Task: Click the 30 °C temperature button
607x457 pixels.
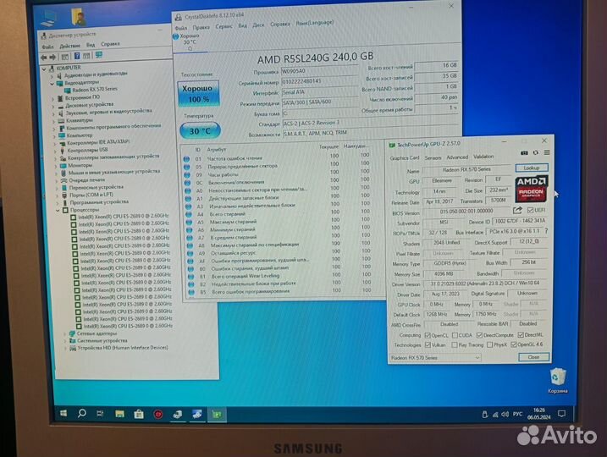Action: (200, 131)
